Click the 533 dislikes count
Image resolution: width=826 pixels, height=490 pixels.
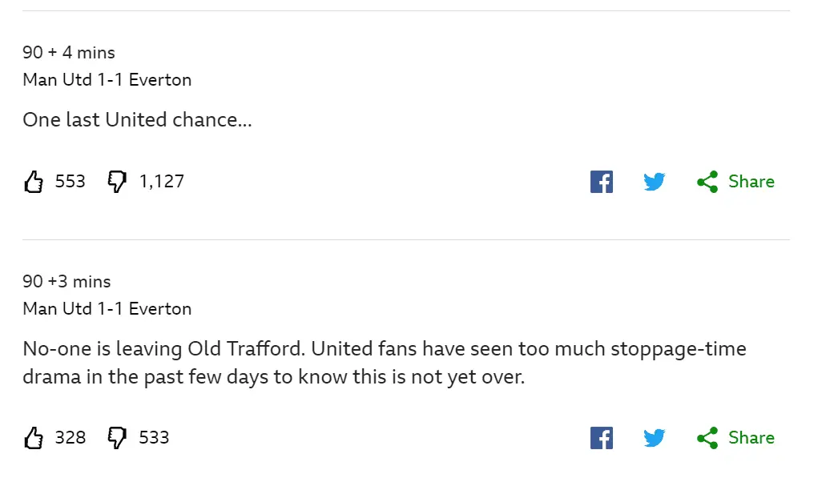pyautogui.click(x=155, y=438)
